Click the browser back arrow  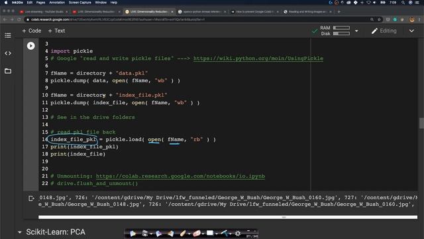click(5, 19)
